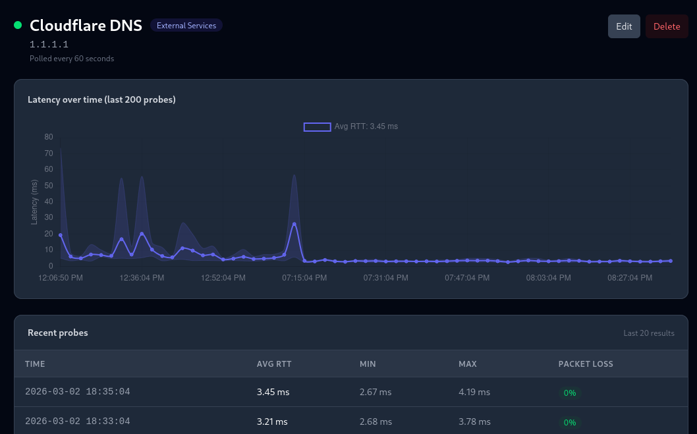
Task: Sort the table by MAX column
Action: pyautogui.click(x=468, y=364)
